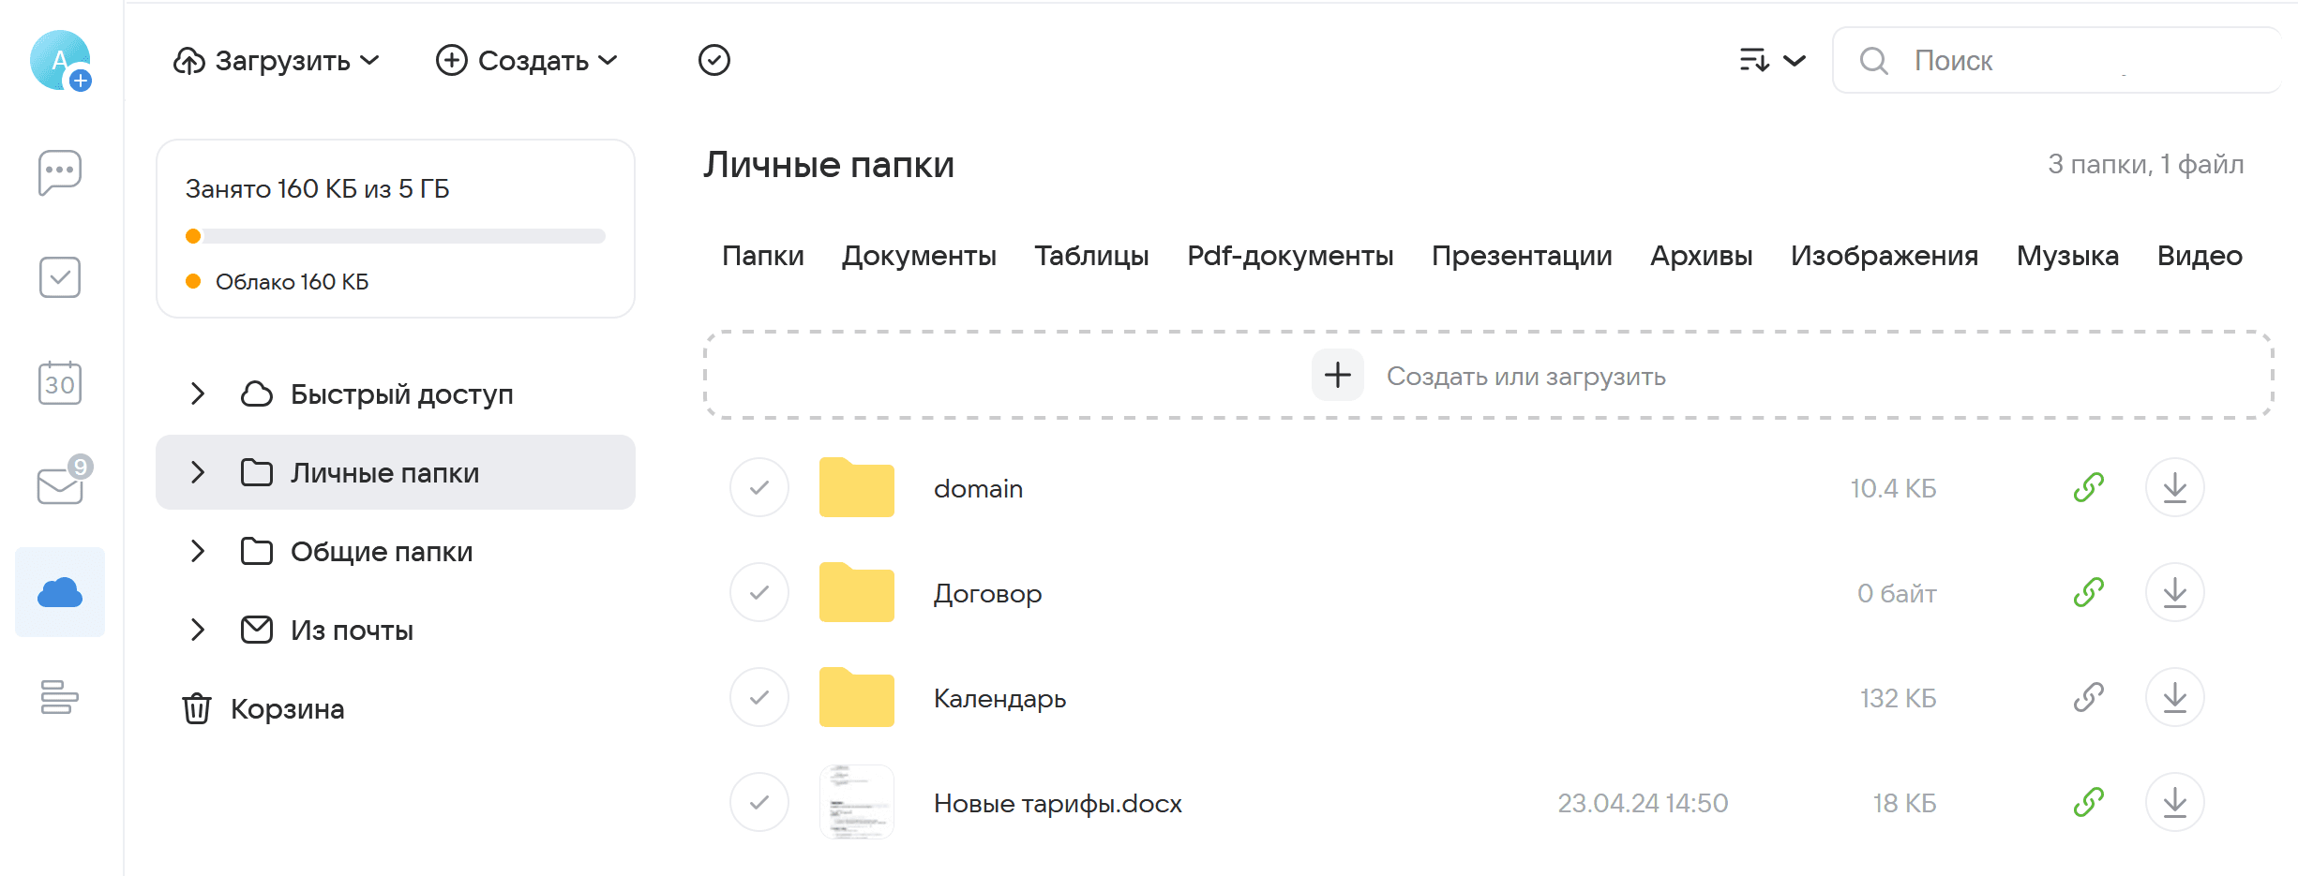Open the sort order dropdown
2298x876 pixels.
click(1772, 60)
